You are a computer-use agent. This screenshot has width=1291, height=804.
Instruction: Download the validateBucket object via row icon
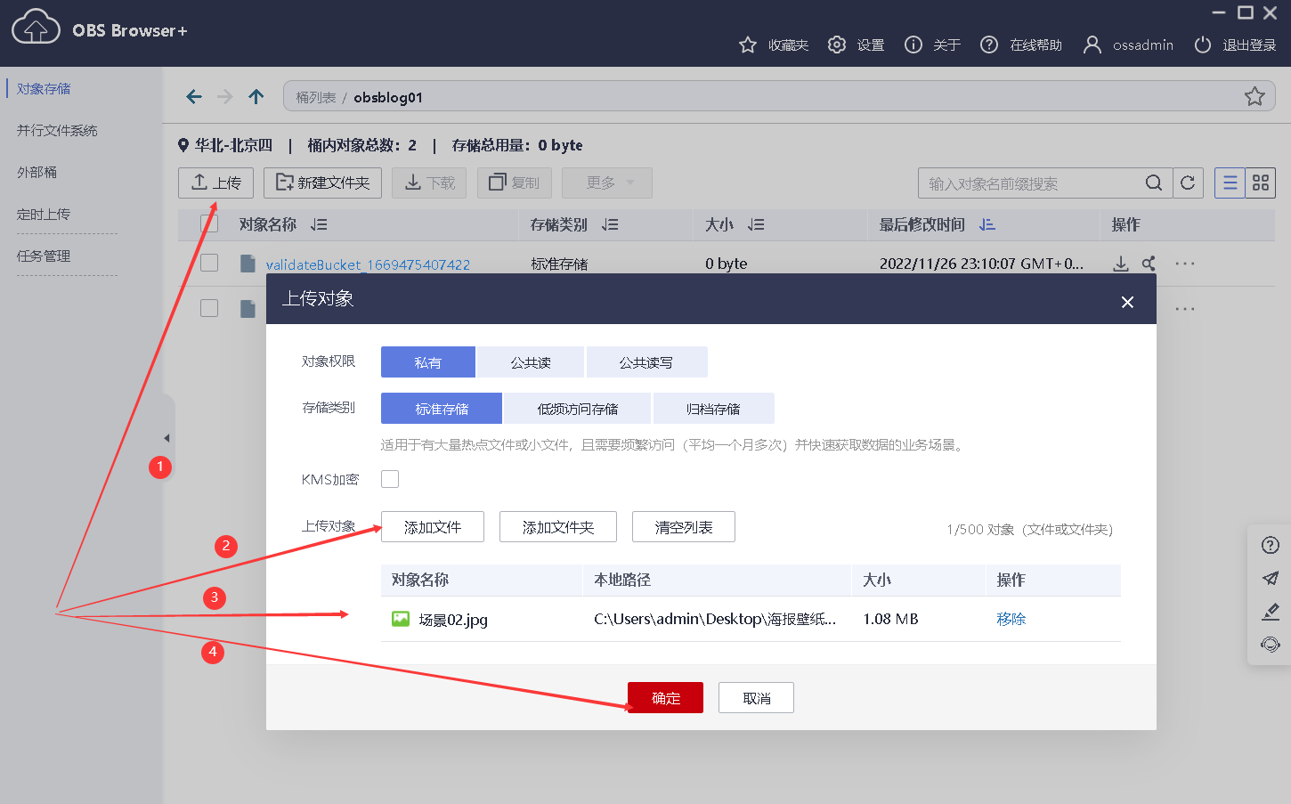[1121, 264]
